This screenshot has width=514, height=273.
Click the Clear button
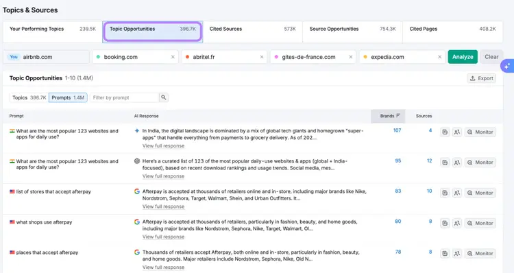[491, 57]
